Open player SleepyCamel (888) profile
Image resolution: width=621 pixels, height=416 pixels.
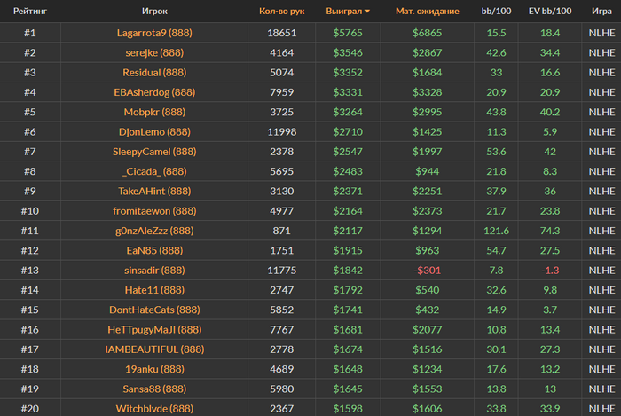(x=154, y=152)
